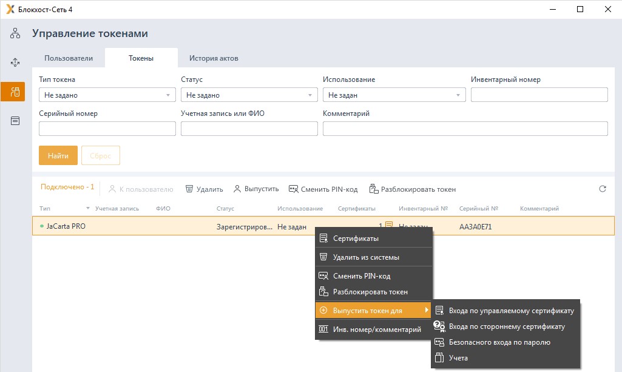Open the Статус dropdown

click(x=249, y=95)
